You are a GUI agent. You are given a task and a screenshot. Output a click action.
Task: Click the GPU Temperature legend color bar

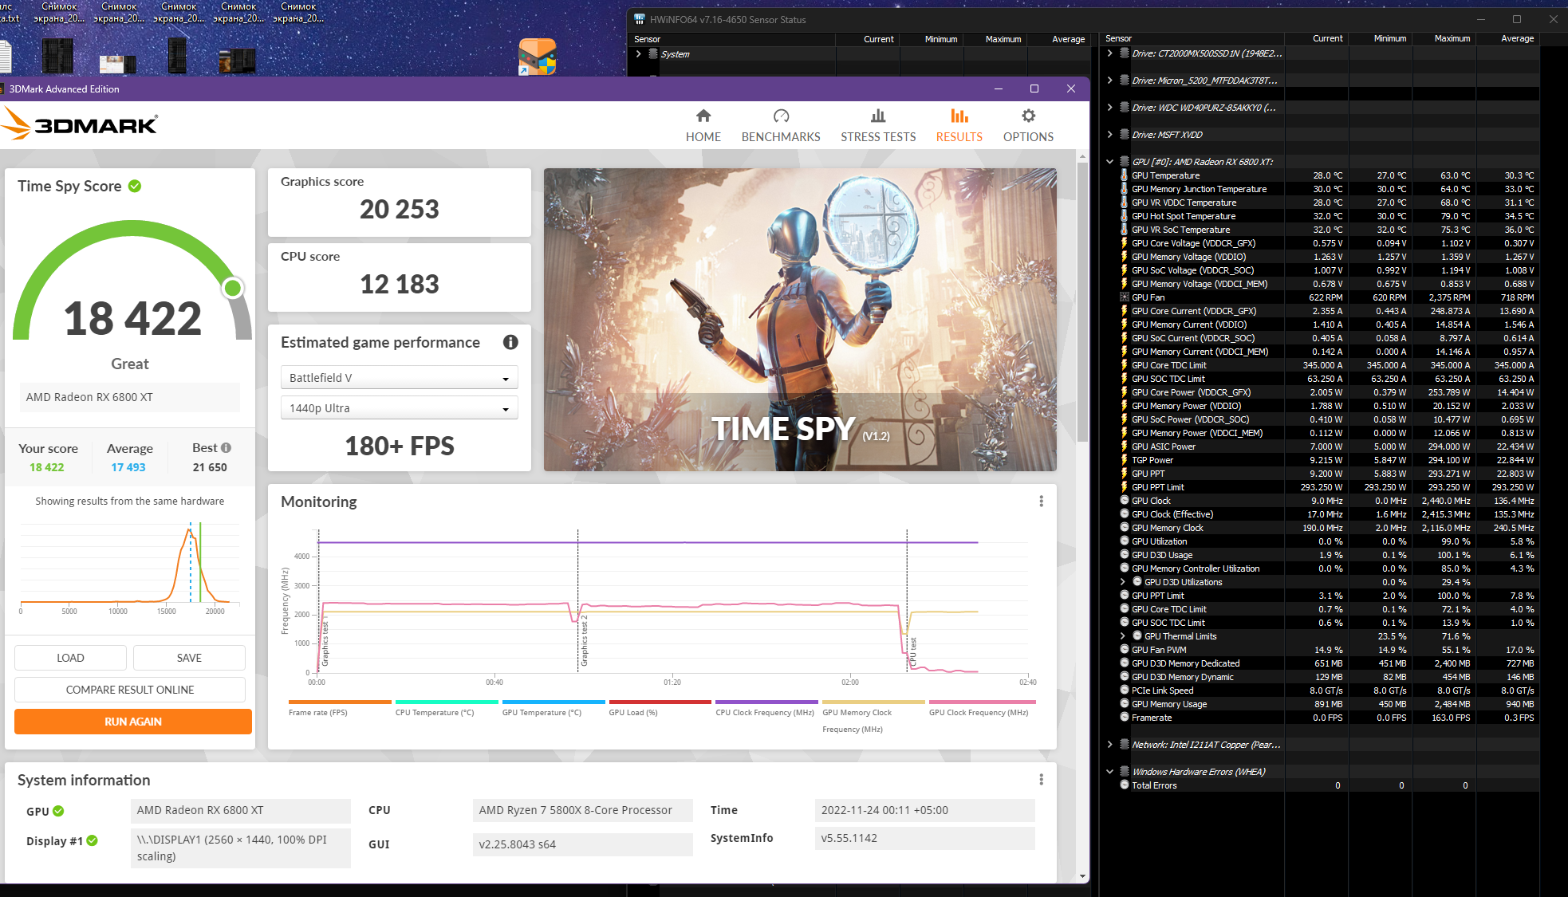pos(553,702)
